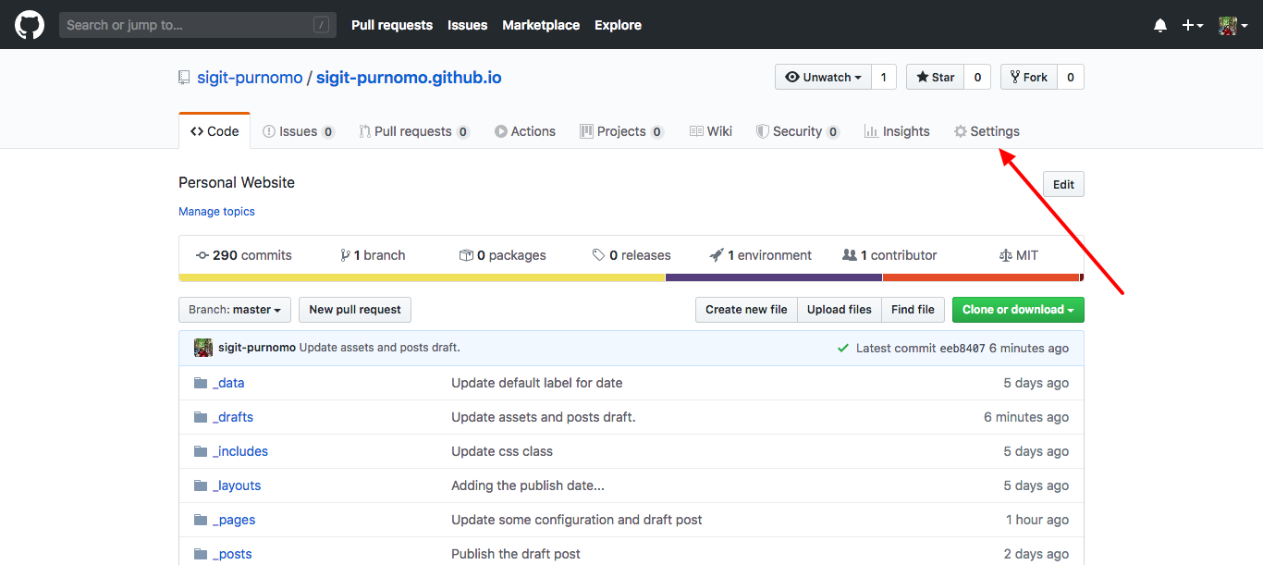The height and width of the screenshot is (565, 1263).
Task: Open the plus menu to create new repository
Action: (x=1193, y=25)
